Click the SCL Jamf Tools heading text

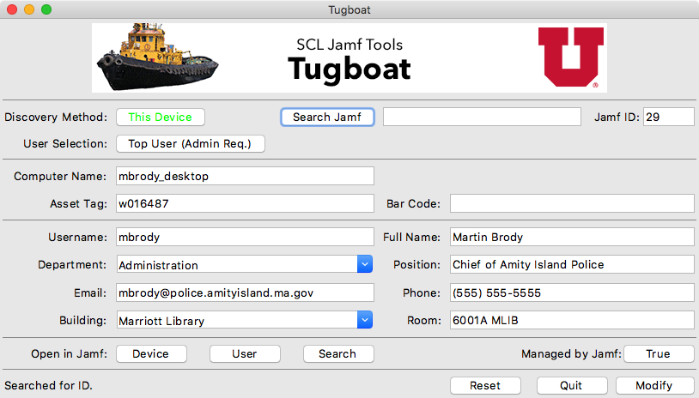[349, 45]
